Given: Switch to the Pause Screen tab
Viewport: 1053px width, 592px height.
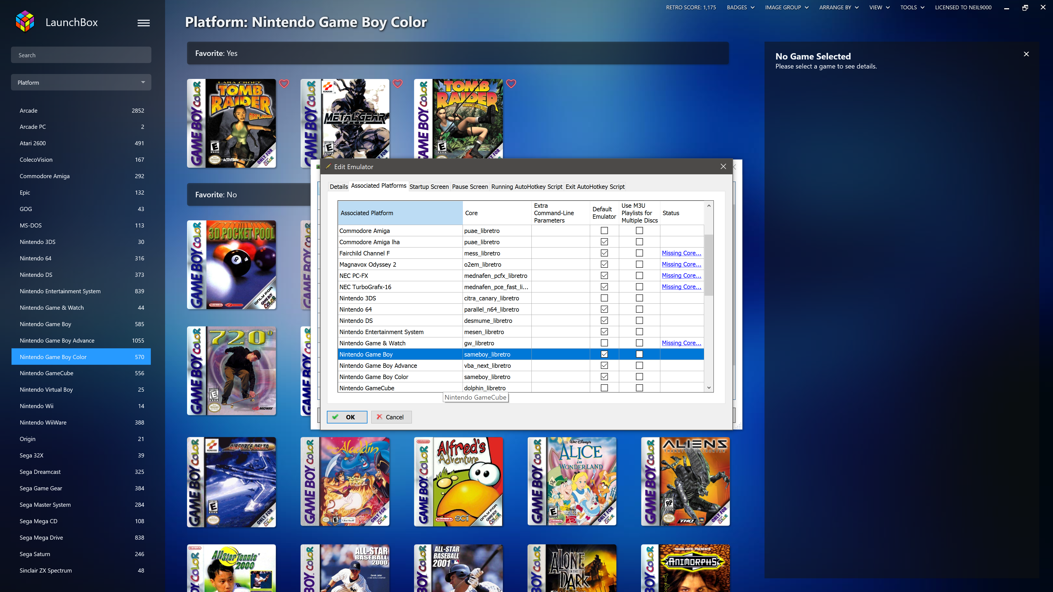Looking at the screenshot, I should coord(470,187).
